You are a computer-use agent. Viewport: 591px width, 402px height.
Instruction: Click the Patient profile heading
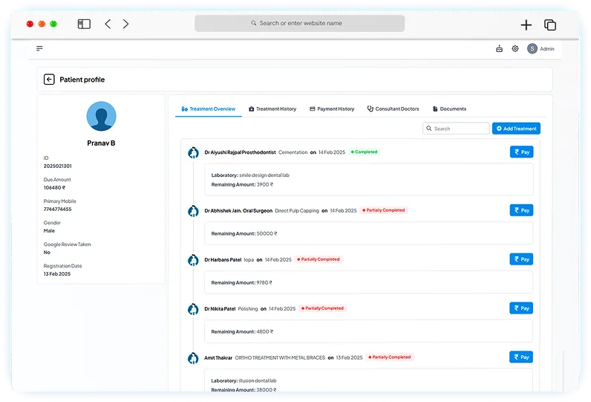click(x=82, y=80)
